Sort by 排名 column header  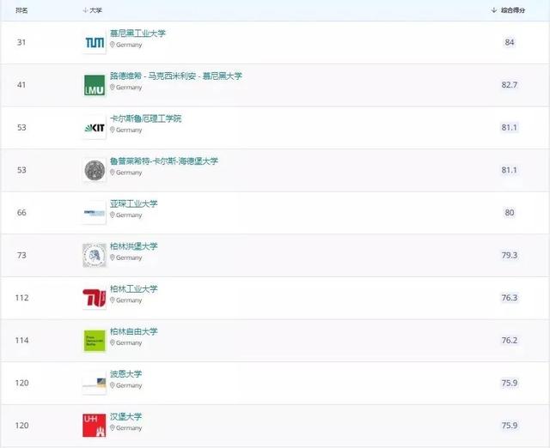click(x=21, y=10)
